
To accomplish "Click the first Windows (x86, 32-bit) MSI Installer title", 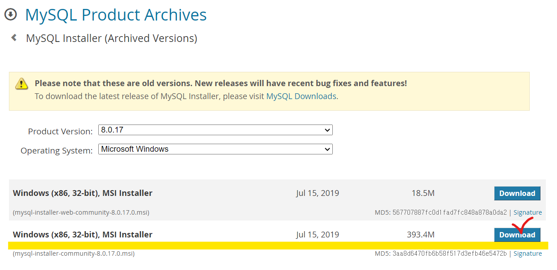I will (83, 193).
